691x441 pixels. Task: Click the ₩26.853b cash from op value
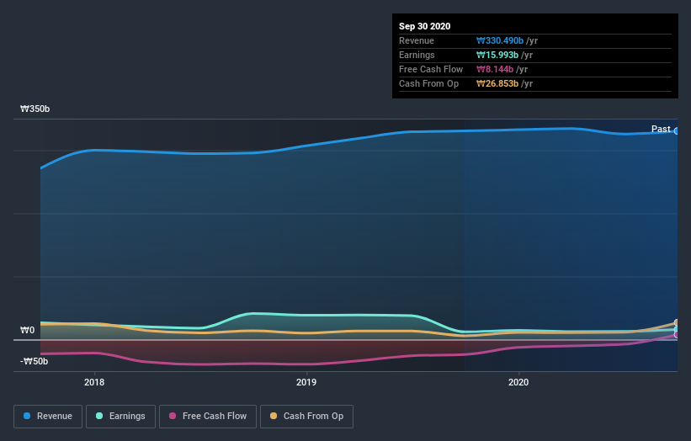coord(497,83)
